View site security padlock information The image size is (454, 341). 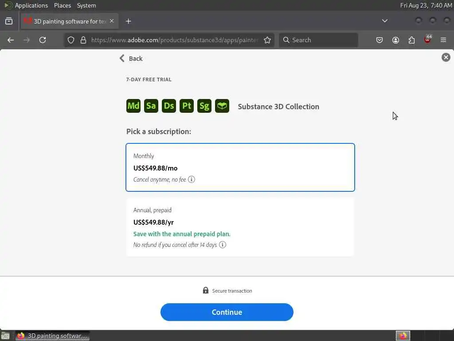[83, 40]
